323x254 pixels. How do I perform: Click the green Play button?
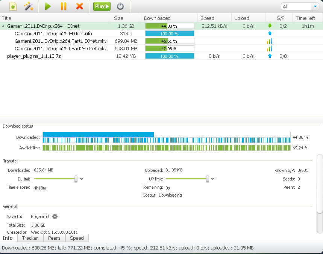[x=102, y=6]
